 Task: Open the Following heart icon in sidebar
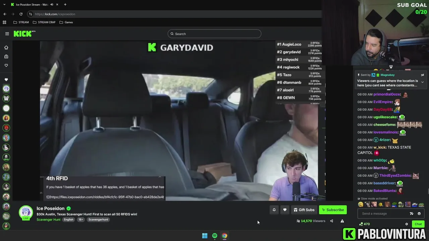click(6, 66)
